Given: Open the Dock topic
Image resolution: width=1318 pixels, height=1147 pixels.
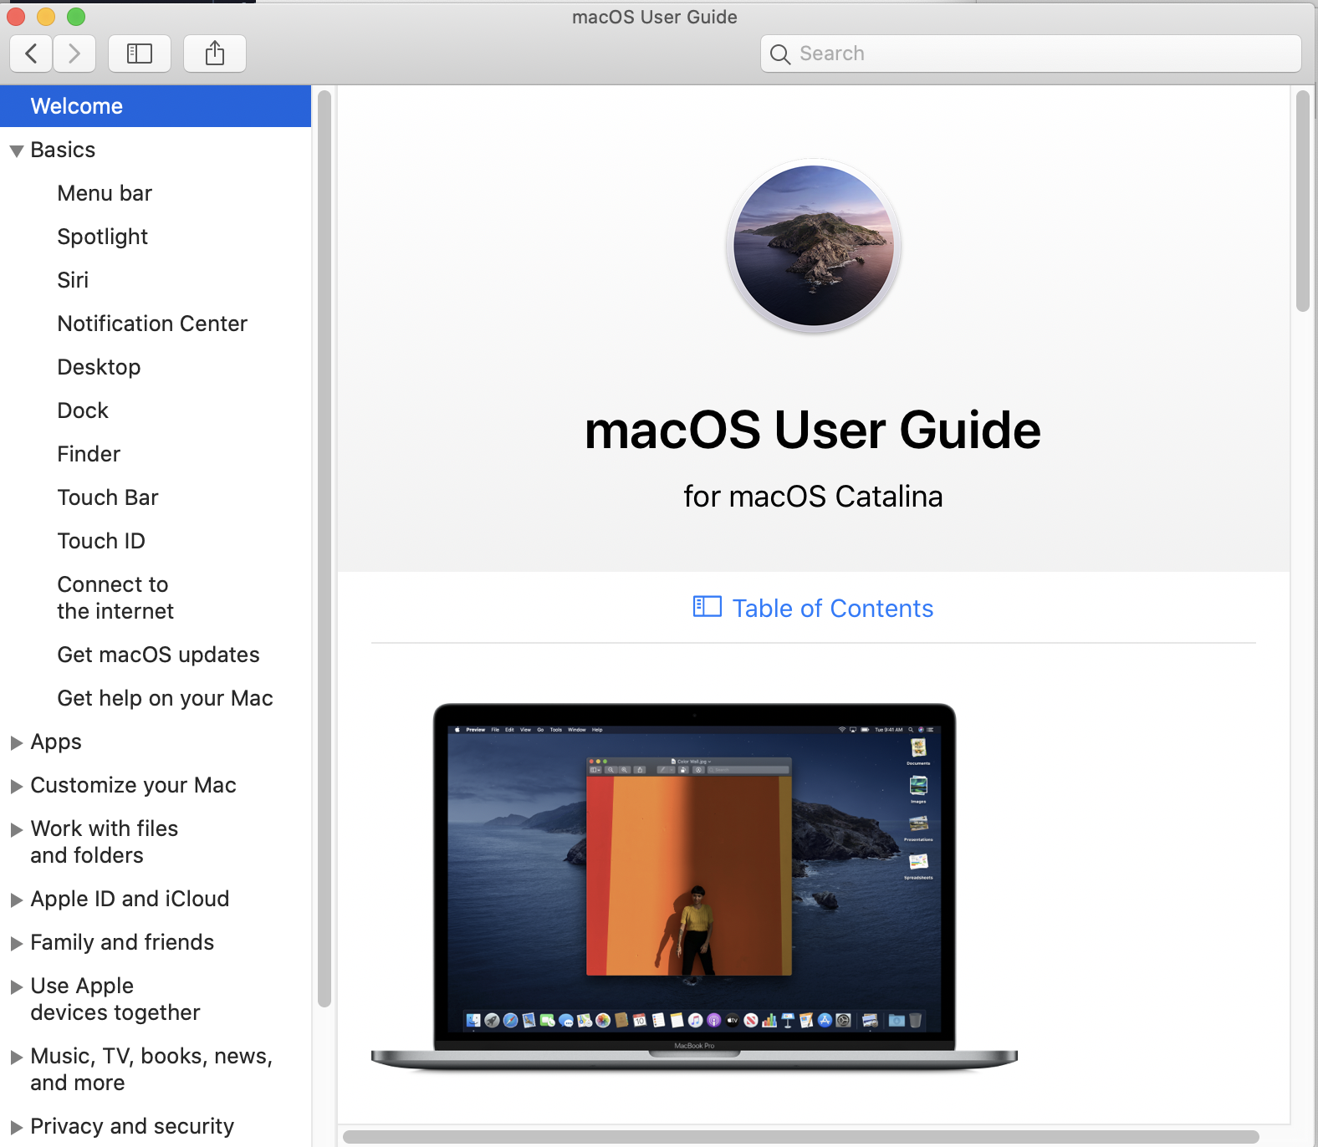Looking at the screenshot, I should pos(83,410).
